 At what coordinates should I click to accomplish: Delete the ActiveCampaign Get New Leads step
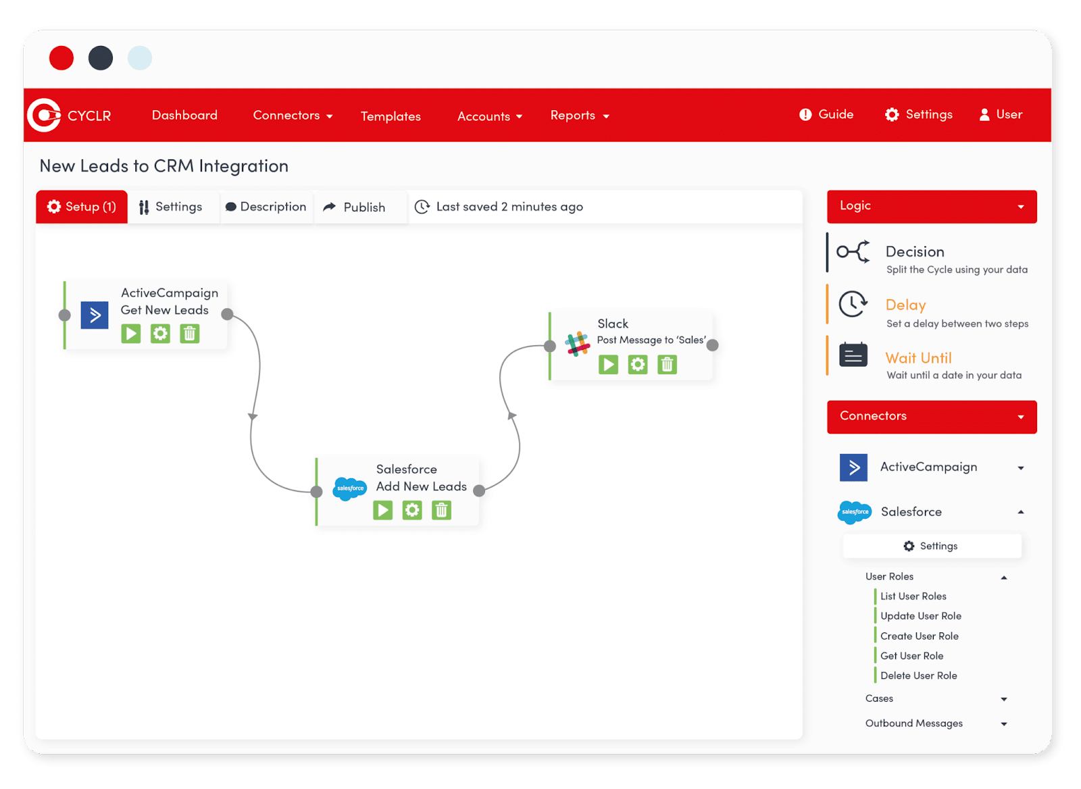coord(189,333)
